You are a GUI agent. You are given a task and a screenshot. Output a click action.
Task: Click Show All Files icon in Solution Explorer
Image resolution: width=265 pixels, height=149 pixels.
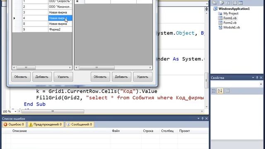[222, 3]
